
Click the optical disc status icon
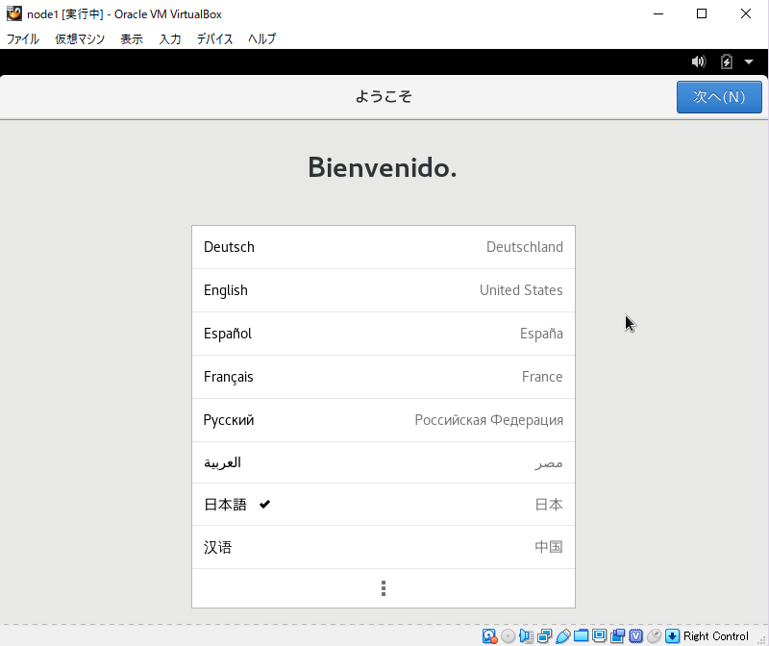(509, 636)
